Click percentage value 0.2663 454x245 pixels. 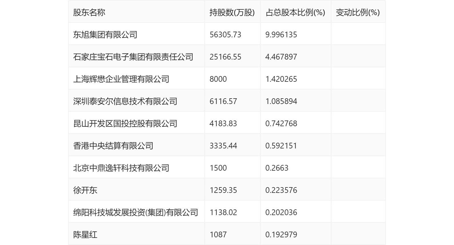(x=277, y=168)
